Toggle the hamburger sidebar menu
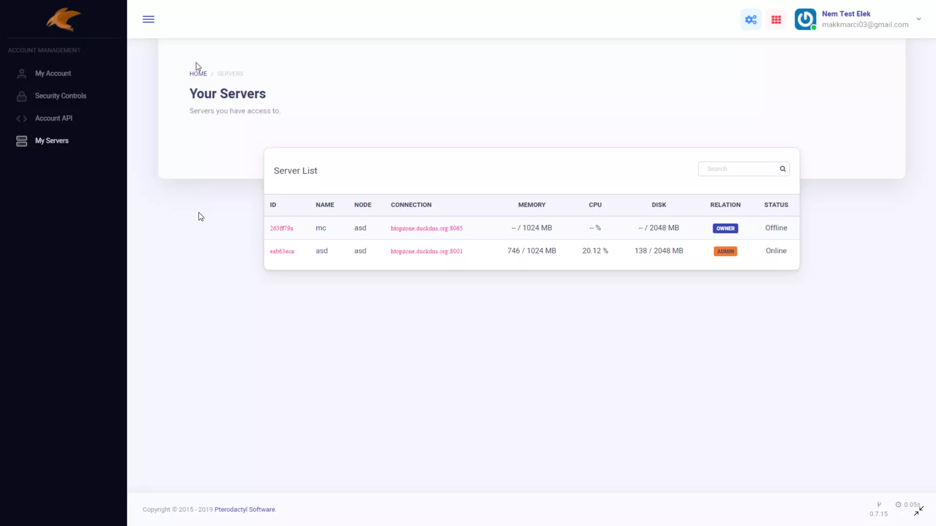The height and width of the screenshot is (526, 936). [148, 19]
